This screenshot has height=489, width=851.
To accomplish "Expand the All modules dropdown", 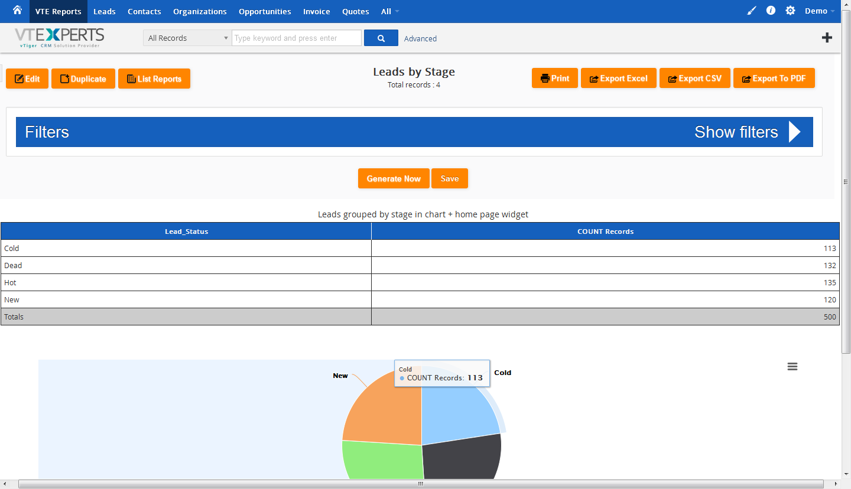I will pos(390,11).
